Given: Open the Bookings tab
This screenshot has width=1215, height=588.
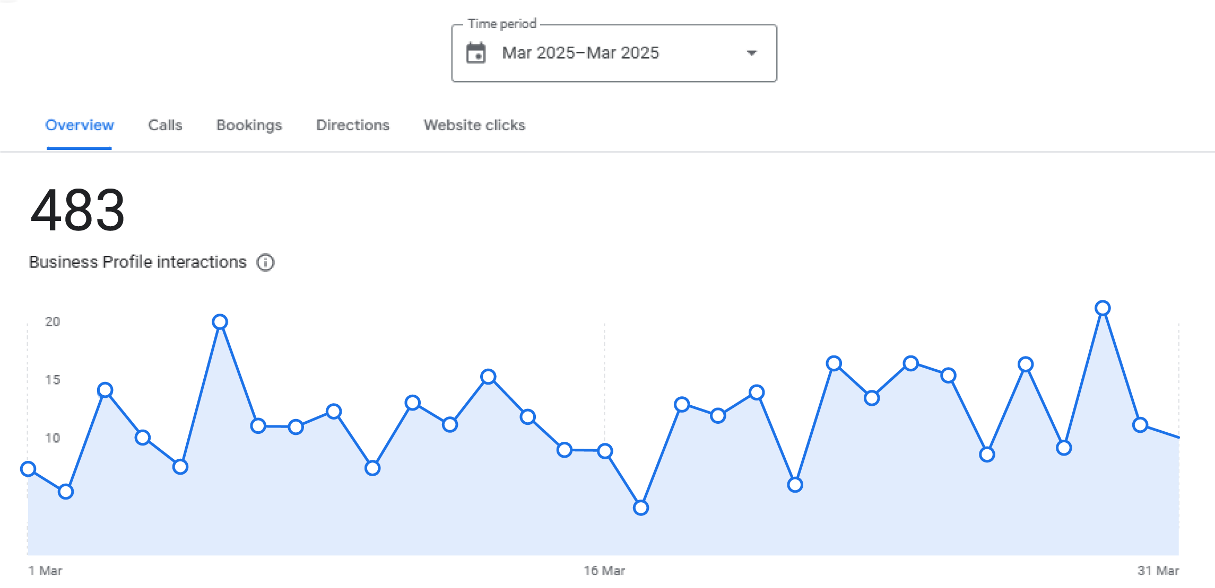Looking at the screenshot, I should point(249,126).
